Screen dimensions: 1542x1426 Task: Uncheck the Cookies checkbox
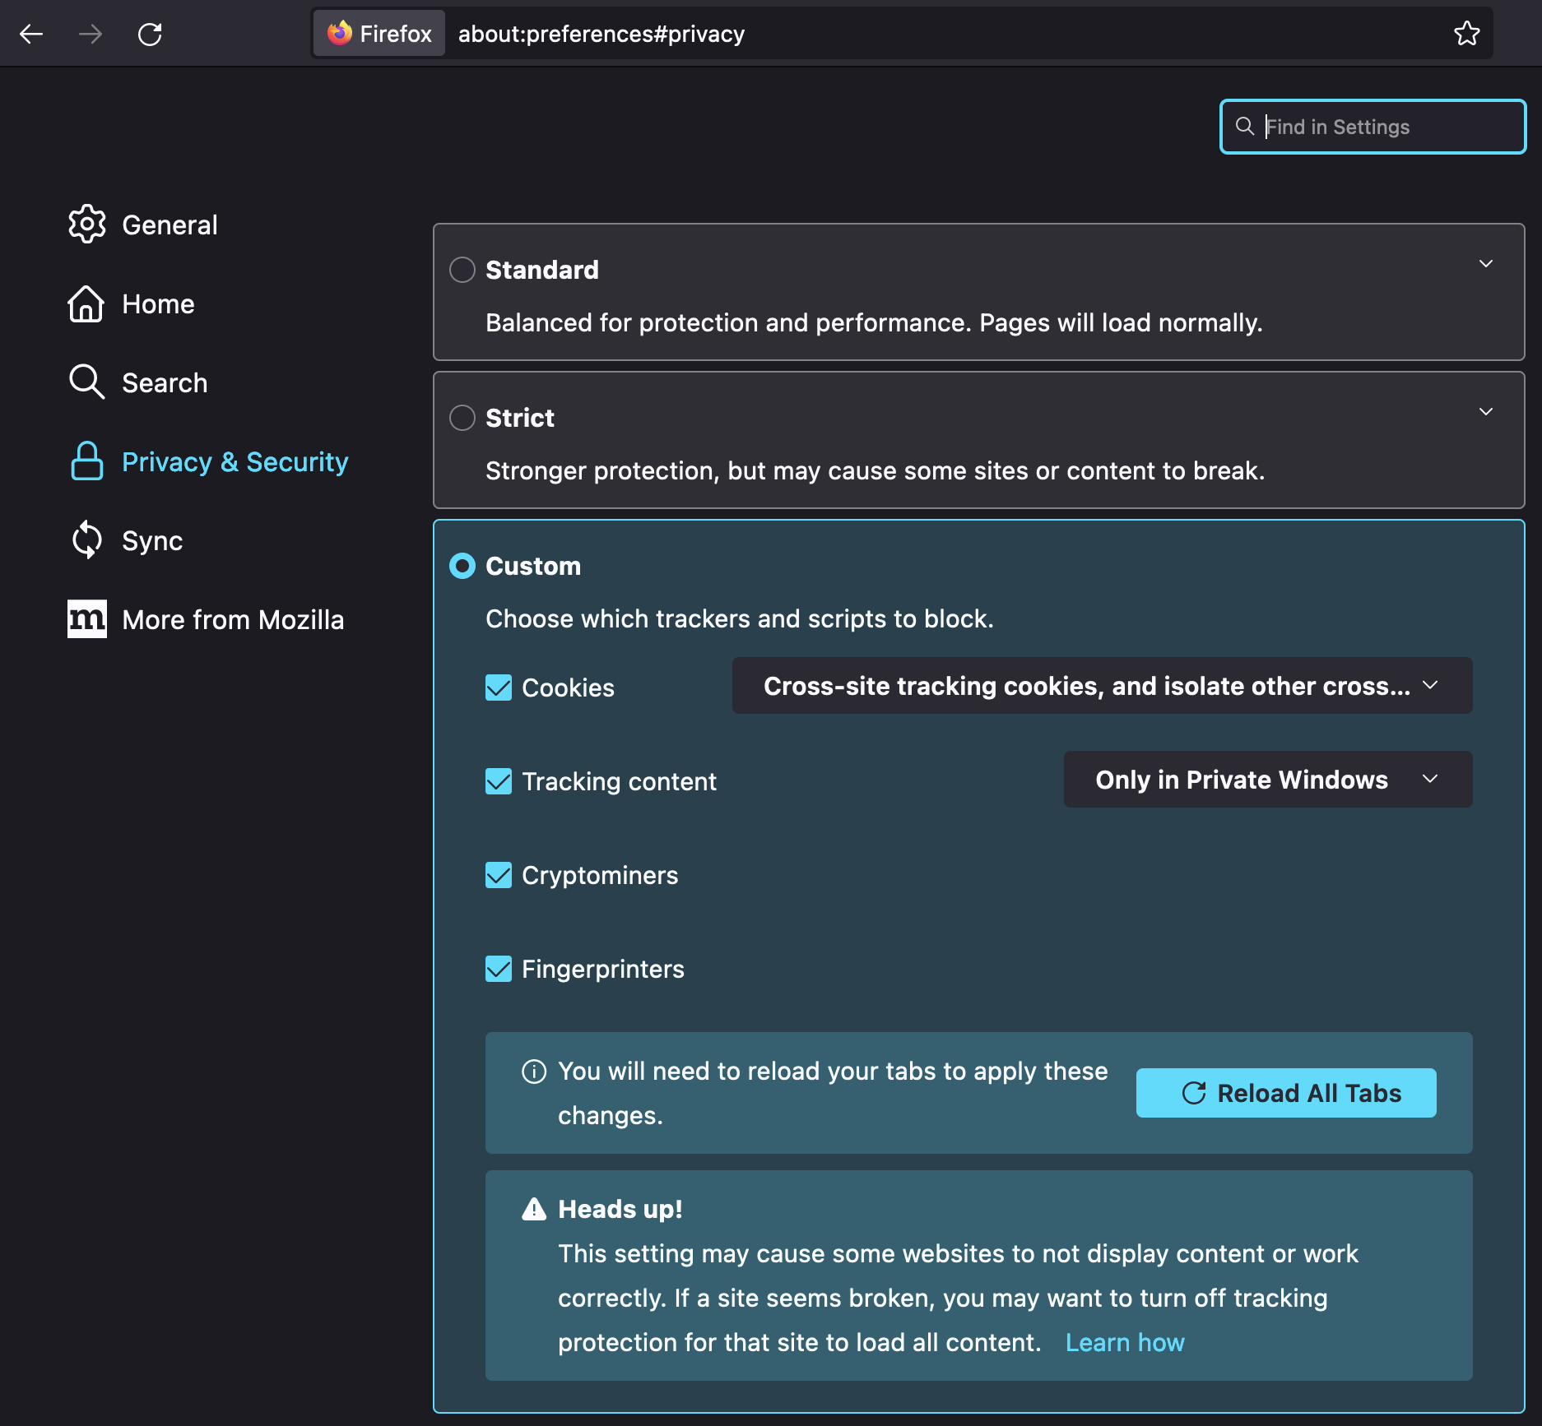point(499,688)
